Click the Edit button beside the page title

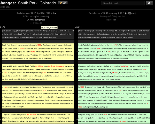pyautogui.click(x=63, y=3)
